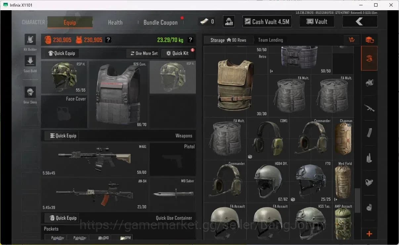This screenshot has width=399, height=245.
Task: Select the AMP Assault backpack
Action: [343, 222]
